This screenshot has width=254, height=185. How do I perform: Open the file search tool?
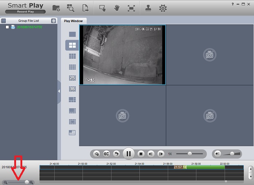point(71,8)
